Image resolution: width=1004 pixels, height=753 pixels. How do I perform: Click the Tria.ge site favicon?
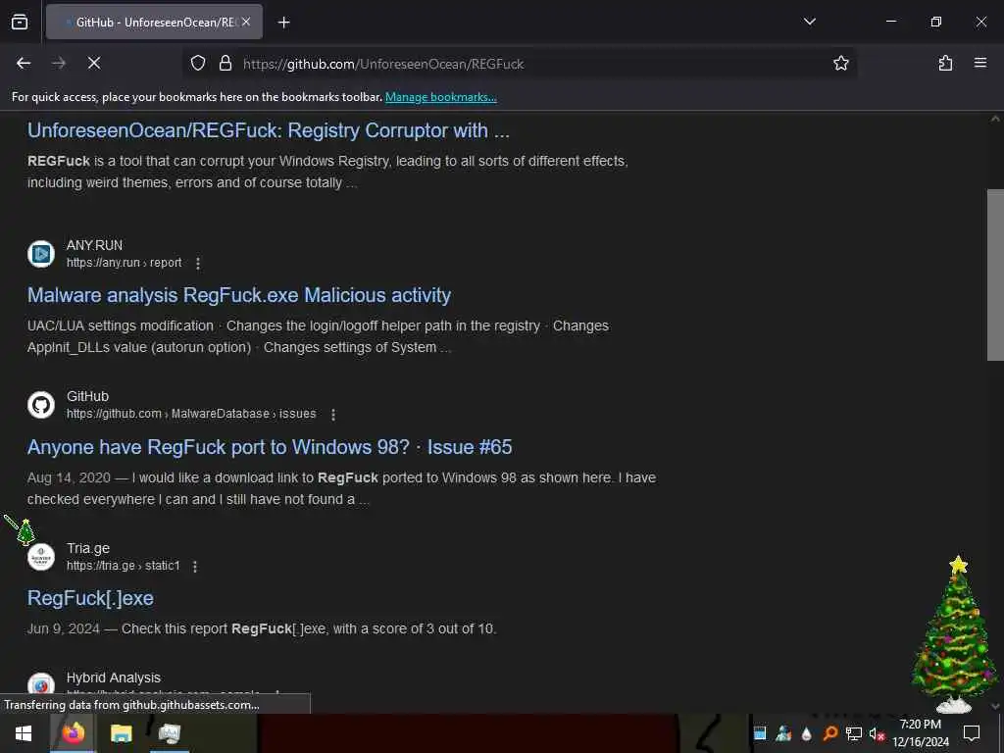[x=41, y=557]
